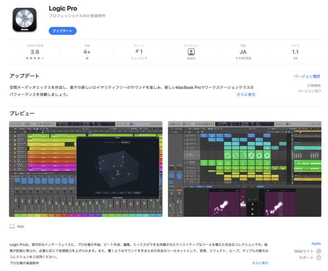
Task: Open the 3.8 star ratings section
Action: click(x=34, y=52)
